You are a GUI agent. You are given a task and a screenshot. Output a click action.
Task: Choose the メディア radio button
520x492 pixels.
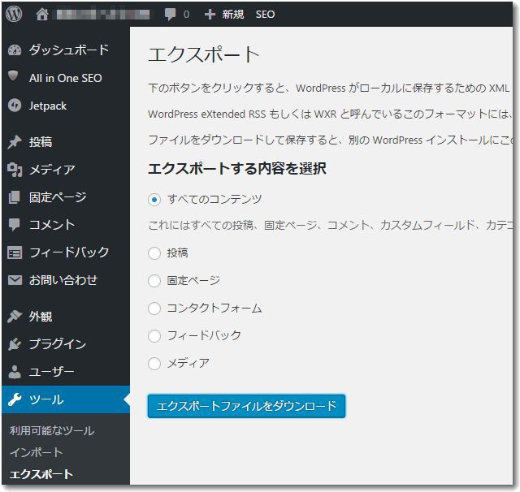[x=154, y=364]
